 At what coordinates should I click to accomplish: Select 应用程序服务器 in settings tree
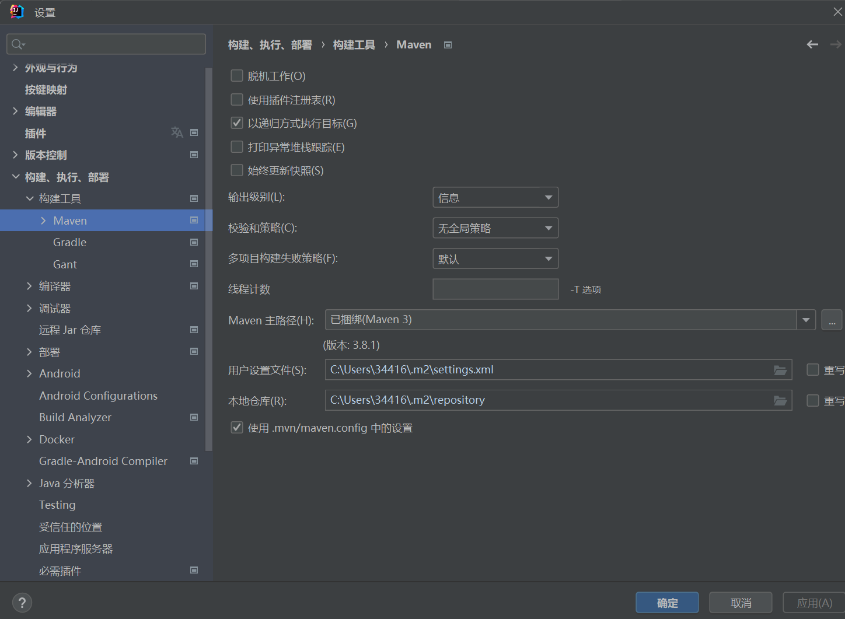pos(76,548)
